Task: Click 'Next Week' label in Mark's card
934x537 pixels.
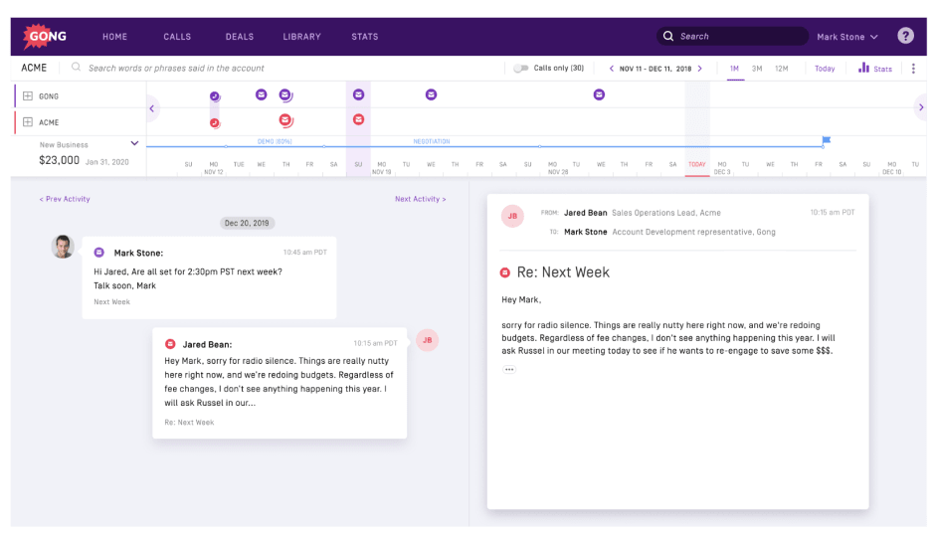Action: click(112, 302)
